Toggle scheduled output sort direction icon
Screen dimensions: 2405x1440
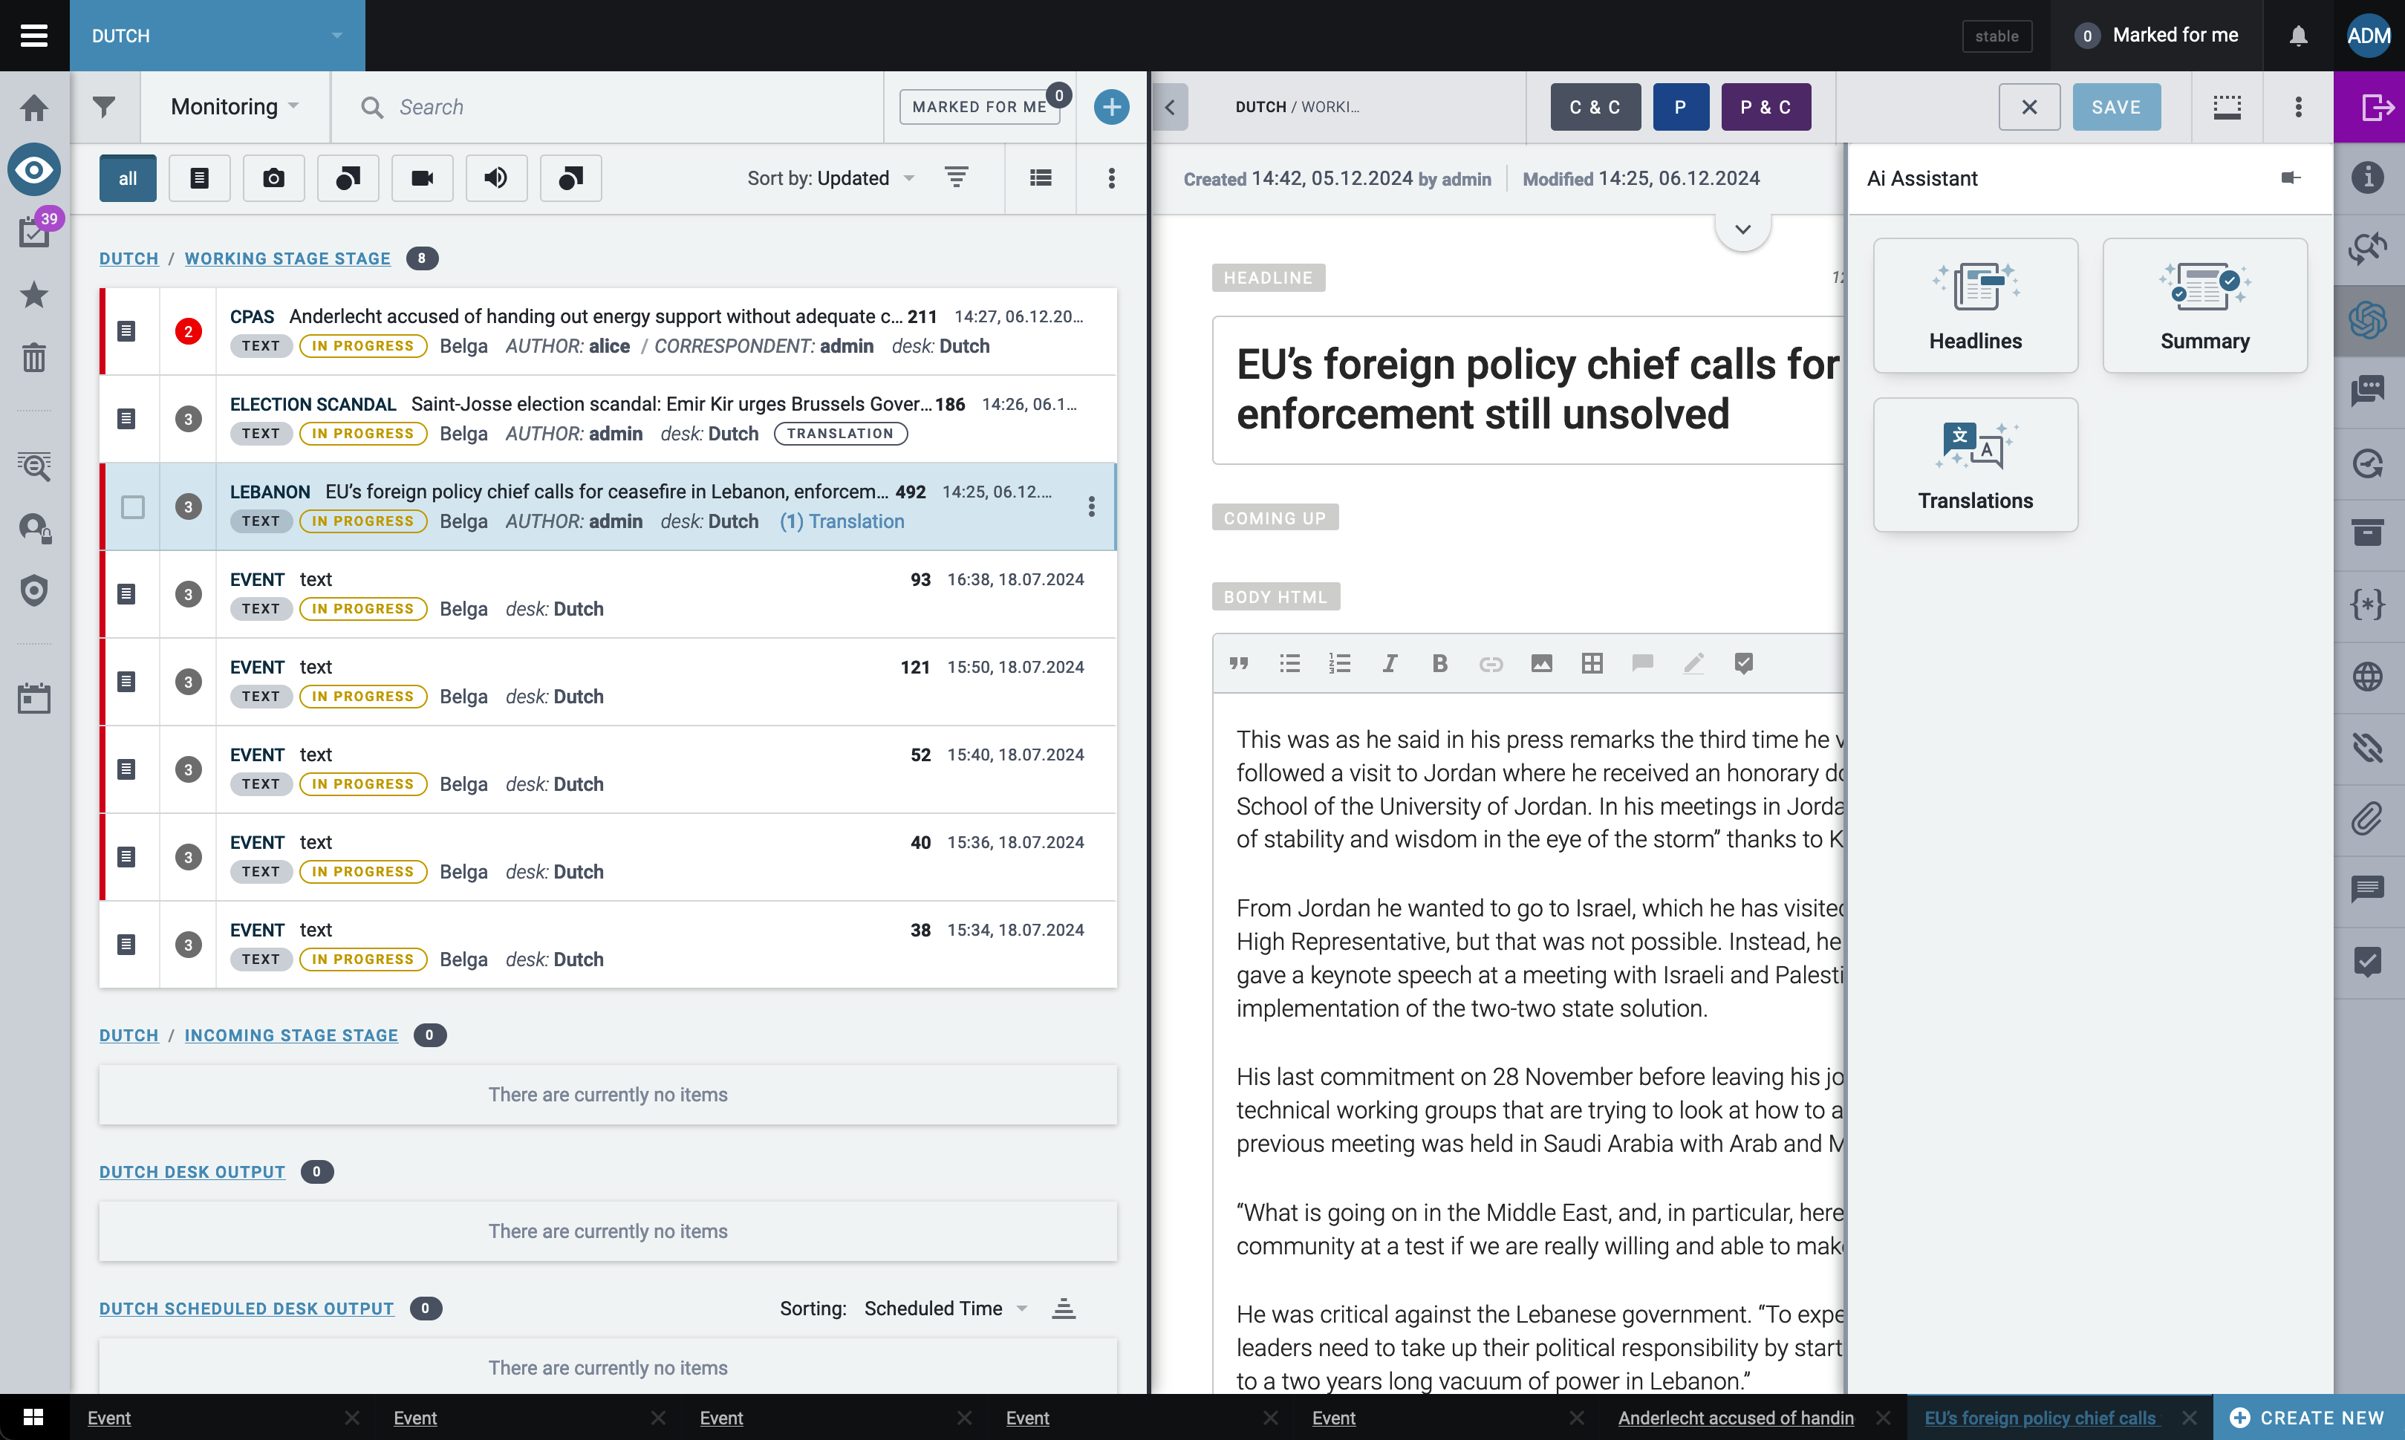(x=1064, y=1308)
